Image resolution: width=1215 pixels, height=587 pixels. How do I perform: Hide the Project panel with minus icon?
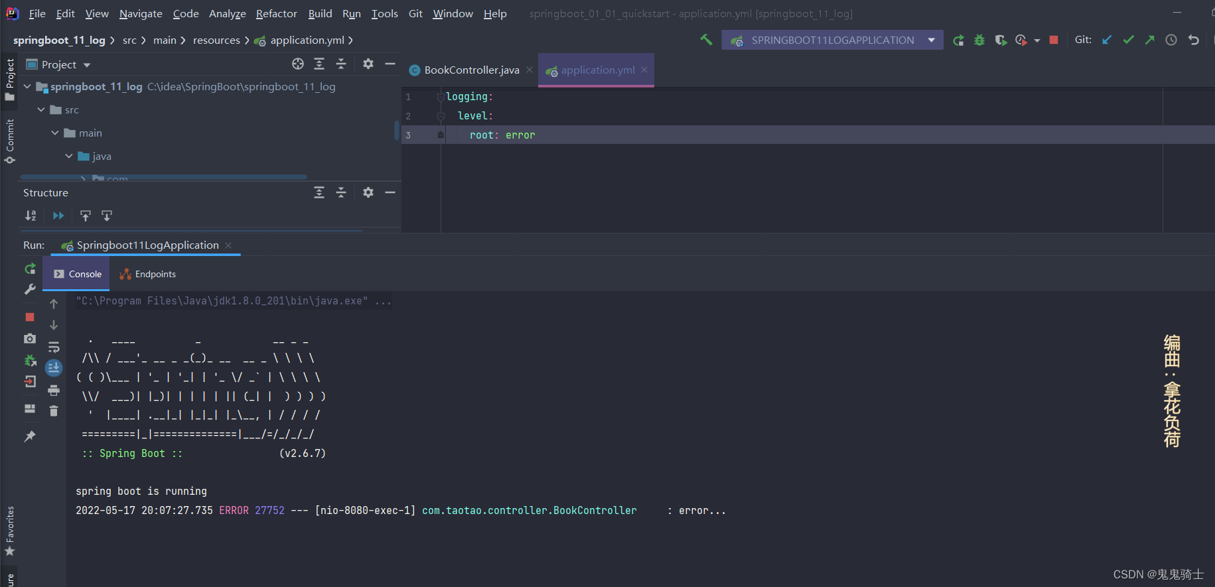(x=390, y=64)
